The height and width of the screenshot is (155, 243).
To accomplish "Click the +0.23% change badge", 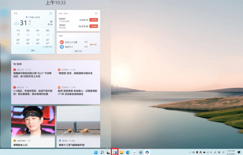I will (x=94, y=20).
